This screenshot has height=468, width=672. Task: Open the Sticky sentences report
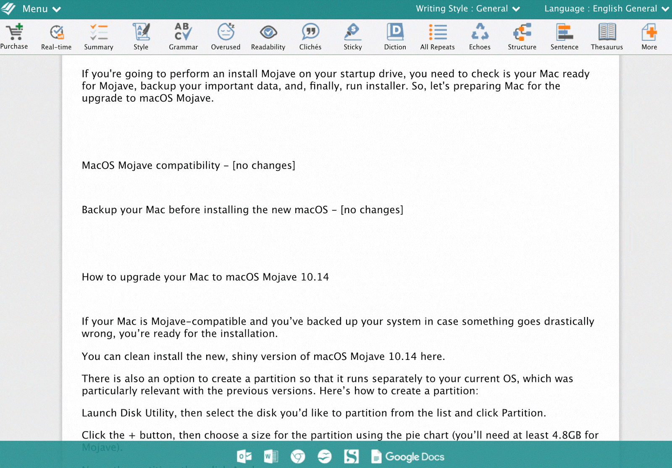pos(353,37)
